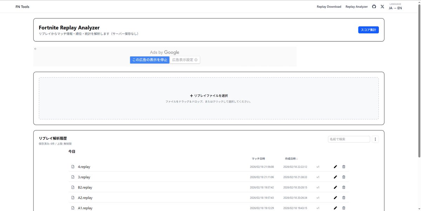Click リプレイファイルを選択 upload area
The height and width of the screenshot is (211, 421).
click(x=209, y=98)
